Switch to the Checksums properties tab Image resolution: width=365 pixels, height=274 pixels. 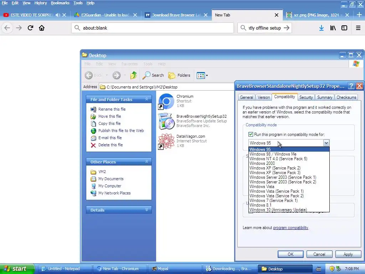pyautogui.click(x=346, y=97)
